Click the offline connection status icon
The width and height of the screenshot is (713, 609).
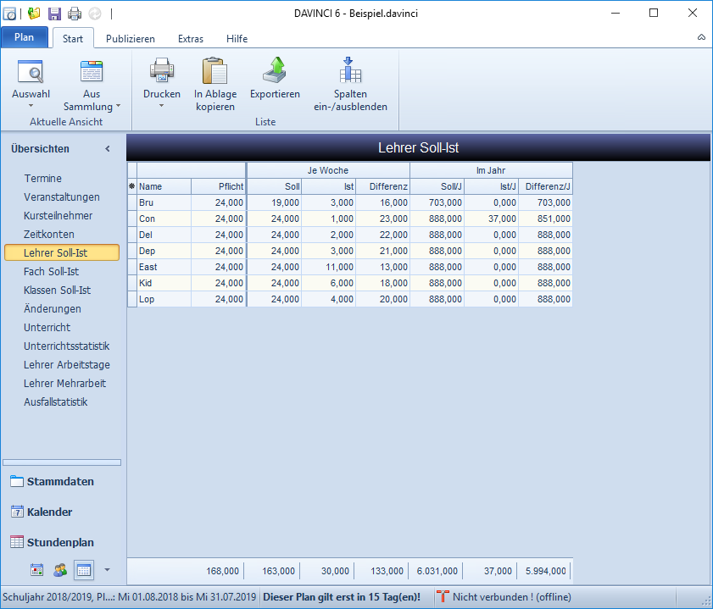tap(443, 596)
